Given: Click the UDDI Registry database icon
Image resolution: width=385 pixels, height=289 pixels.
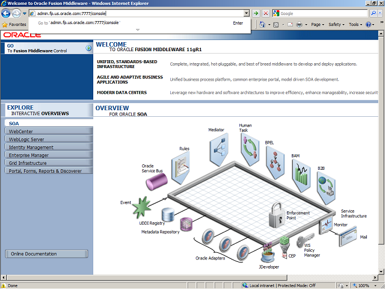Looking at the screenshot, I should (x=168, y=214).
